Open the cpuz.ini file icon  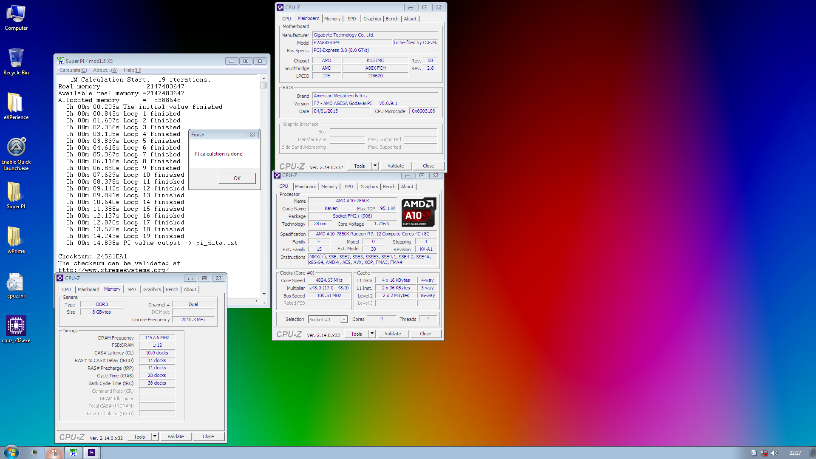click(x=16, y=285)
